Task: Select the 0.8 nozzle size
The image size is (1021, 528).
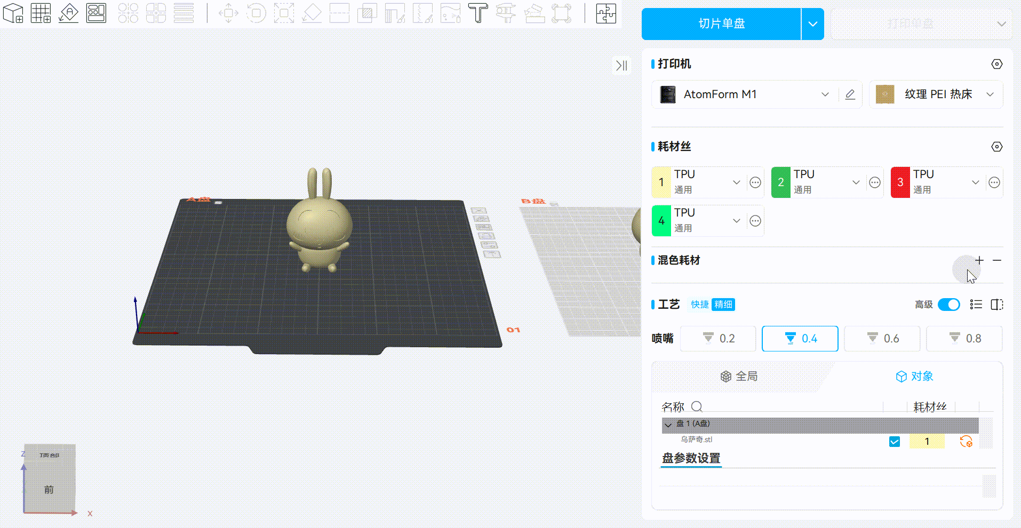Action: (964, 339)
